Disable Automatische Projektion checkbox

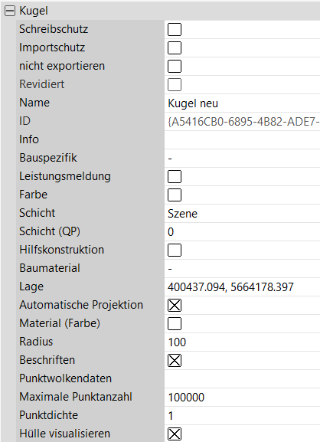point(175,306)
